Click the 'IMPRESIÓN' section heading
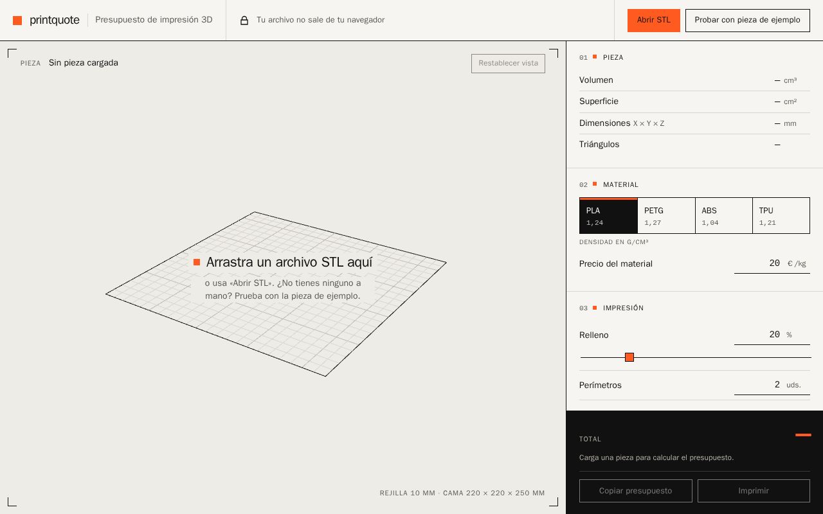The width and height of the screenshot is (823, 514). 623,308
